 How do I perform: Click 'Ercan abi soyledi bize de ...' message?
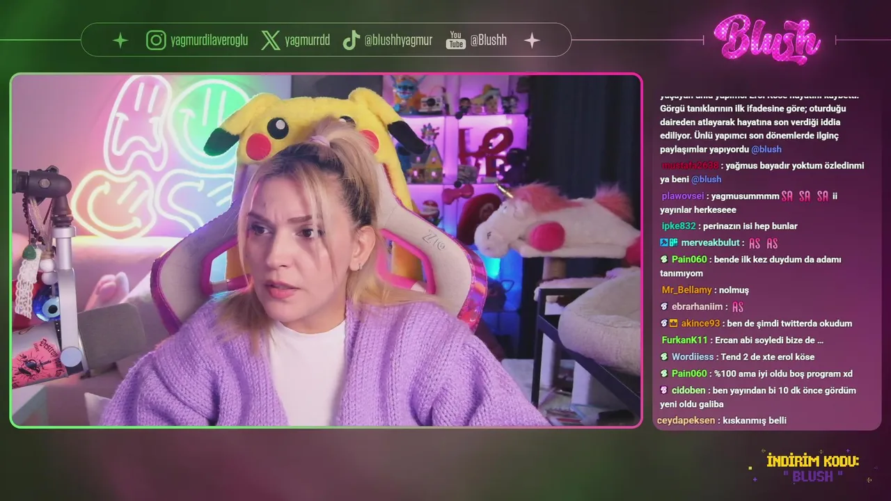(769, 340)
